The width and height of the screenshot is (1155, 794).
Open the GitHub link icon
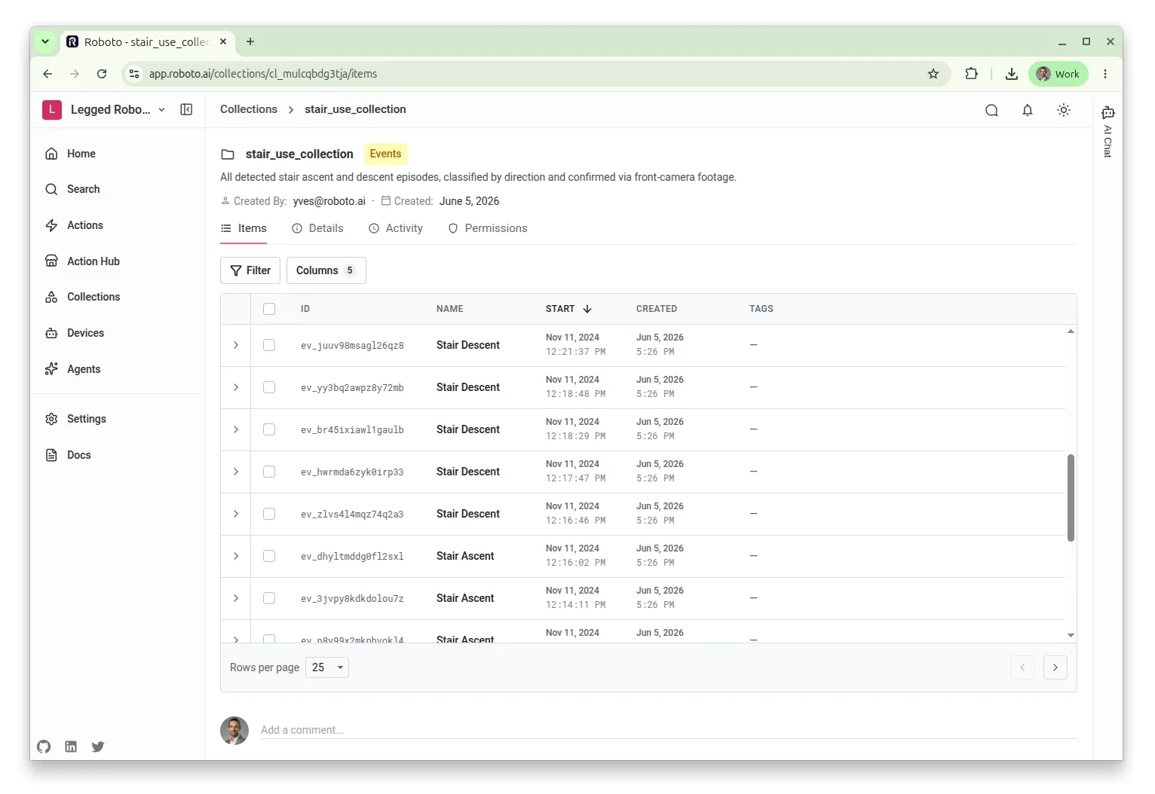pos(44,747)
